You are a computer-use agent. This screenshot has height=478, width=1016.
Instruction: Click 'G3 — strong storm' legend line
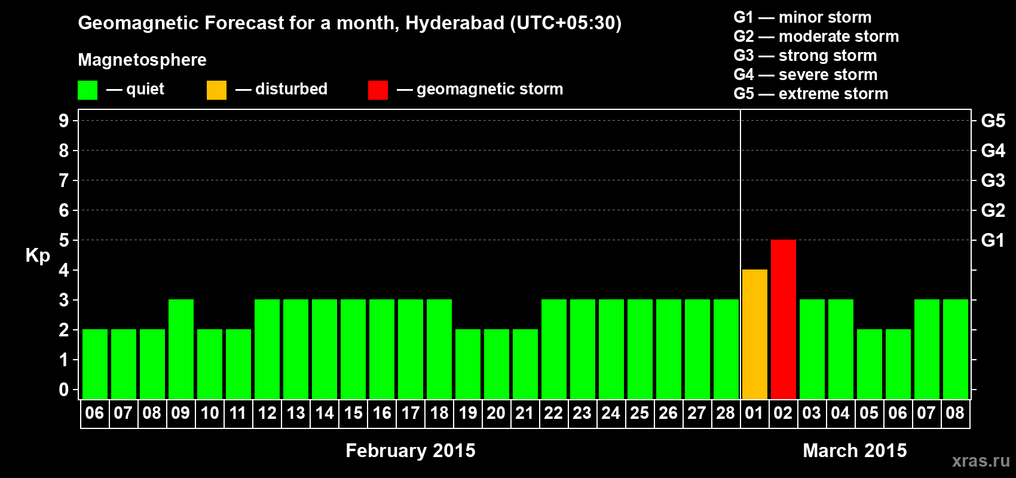click(805, 56)
